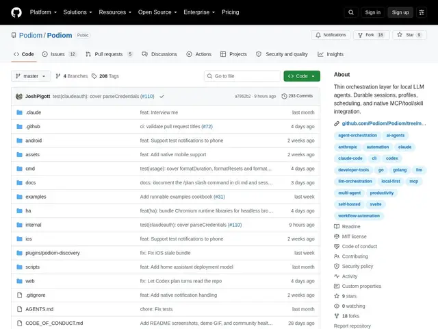This screenshot has height=329, width=438.
Task: Open the examples folder
Action: tap(36, 197)
